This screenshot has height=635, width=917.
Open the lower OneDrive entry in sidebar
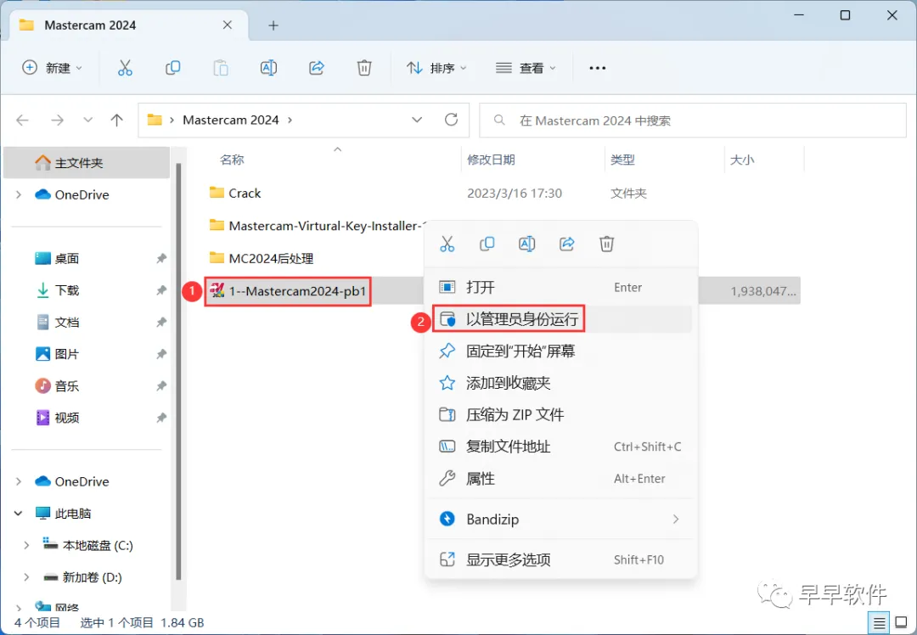pos(72,481)
